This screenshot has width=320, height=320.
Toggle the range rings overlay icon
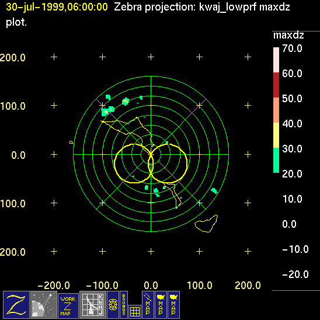[x=113, y=305]
